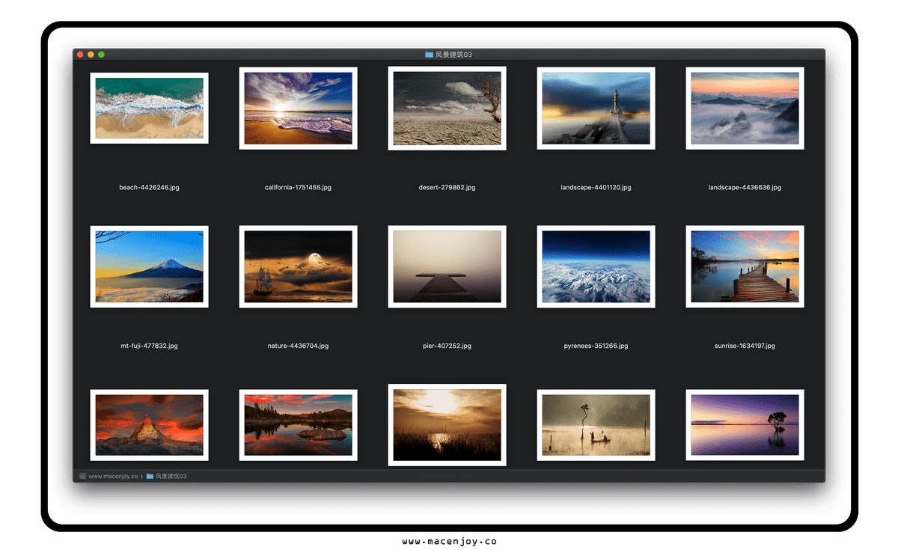Click the folder proxy icon in the title bar
898x550 pixels.
tap(429, 55)
